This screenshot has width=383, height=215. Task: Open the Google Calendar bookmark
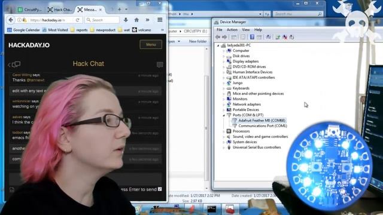tap(23, 30)
